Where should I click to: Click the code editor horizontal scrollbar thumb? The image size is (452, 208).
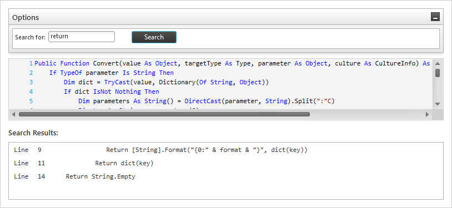(x=164, y=114)
